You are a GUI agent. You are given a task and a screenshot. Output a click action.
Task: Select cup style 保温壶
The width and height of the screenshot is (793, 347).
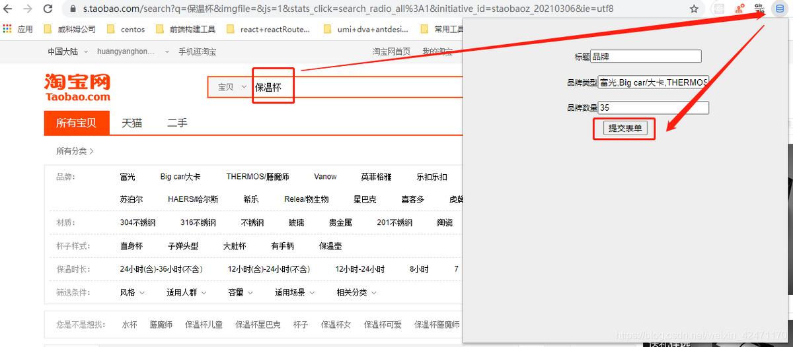[x=330, y=246]
